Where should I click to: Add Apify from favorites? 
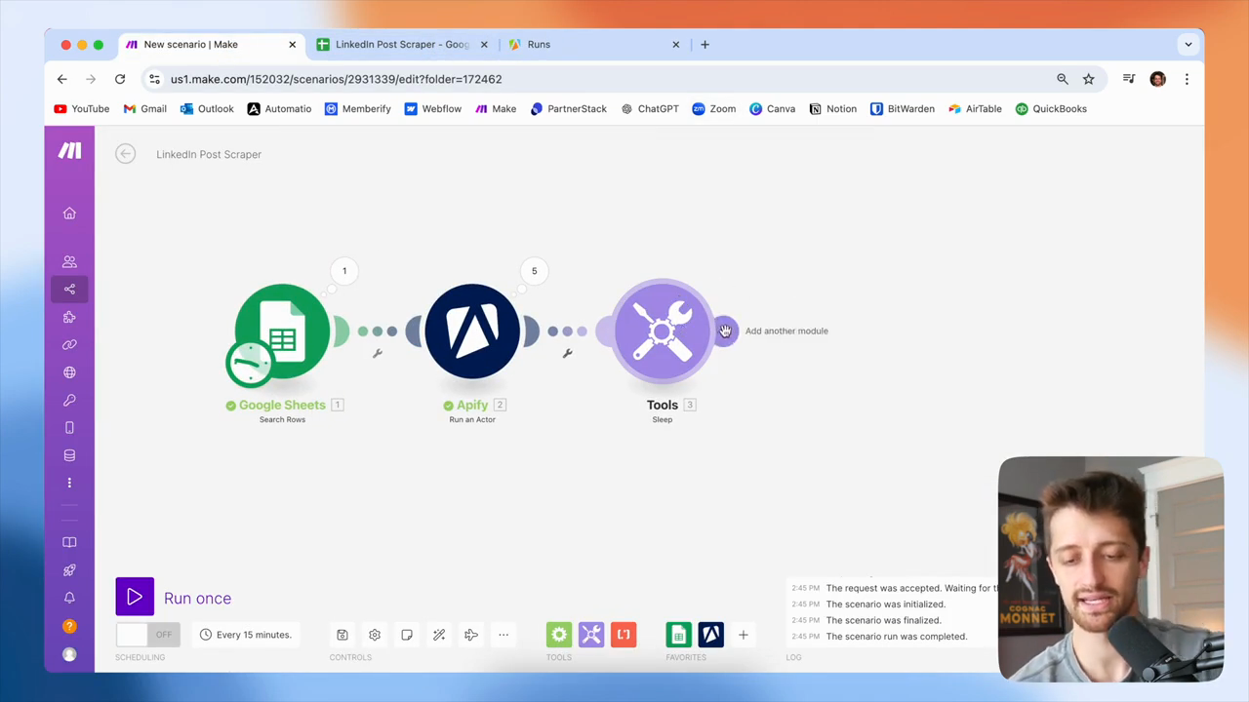click(x=711, y=635)
